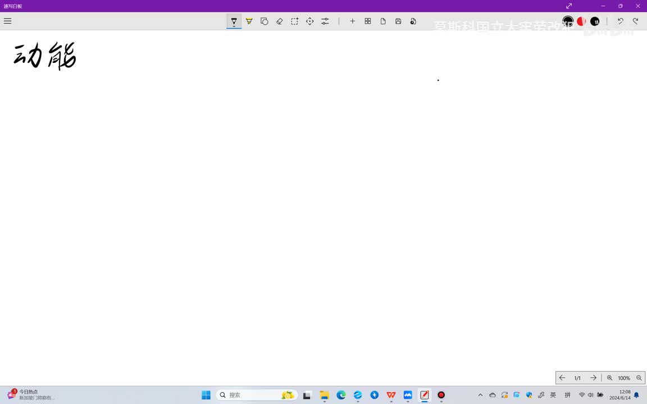The image size is (647, 404).
Task: Open File Explorer from taskbar
Action: [x=324, y=395]
